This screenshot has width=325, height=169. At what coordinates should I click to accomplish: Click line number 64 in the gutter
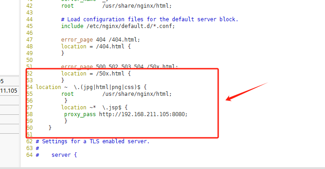29,155
